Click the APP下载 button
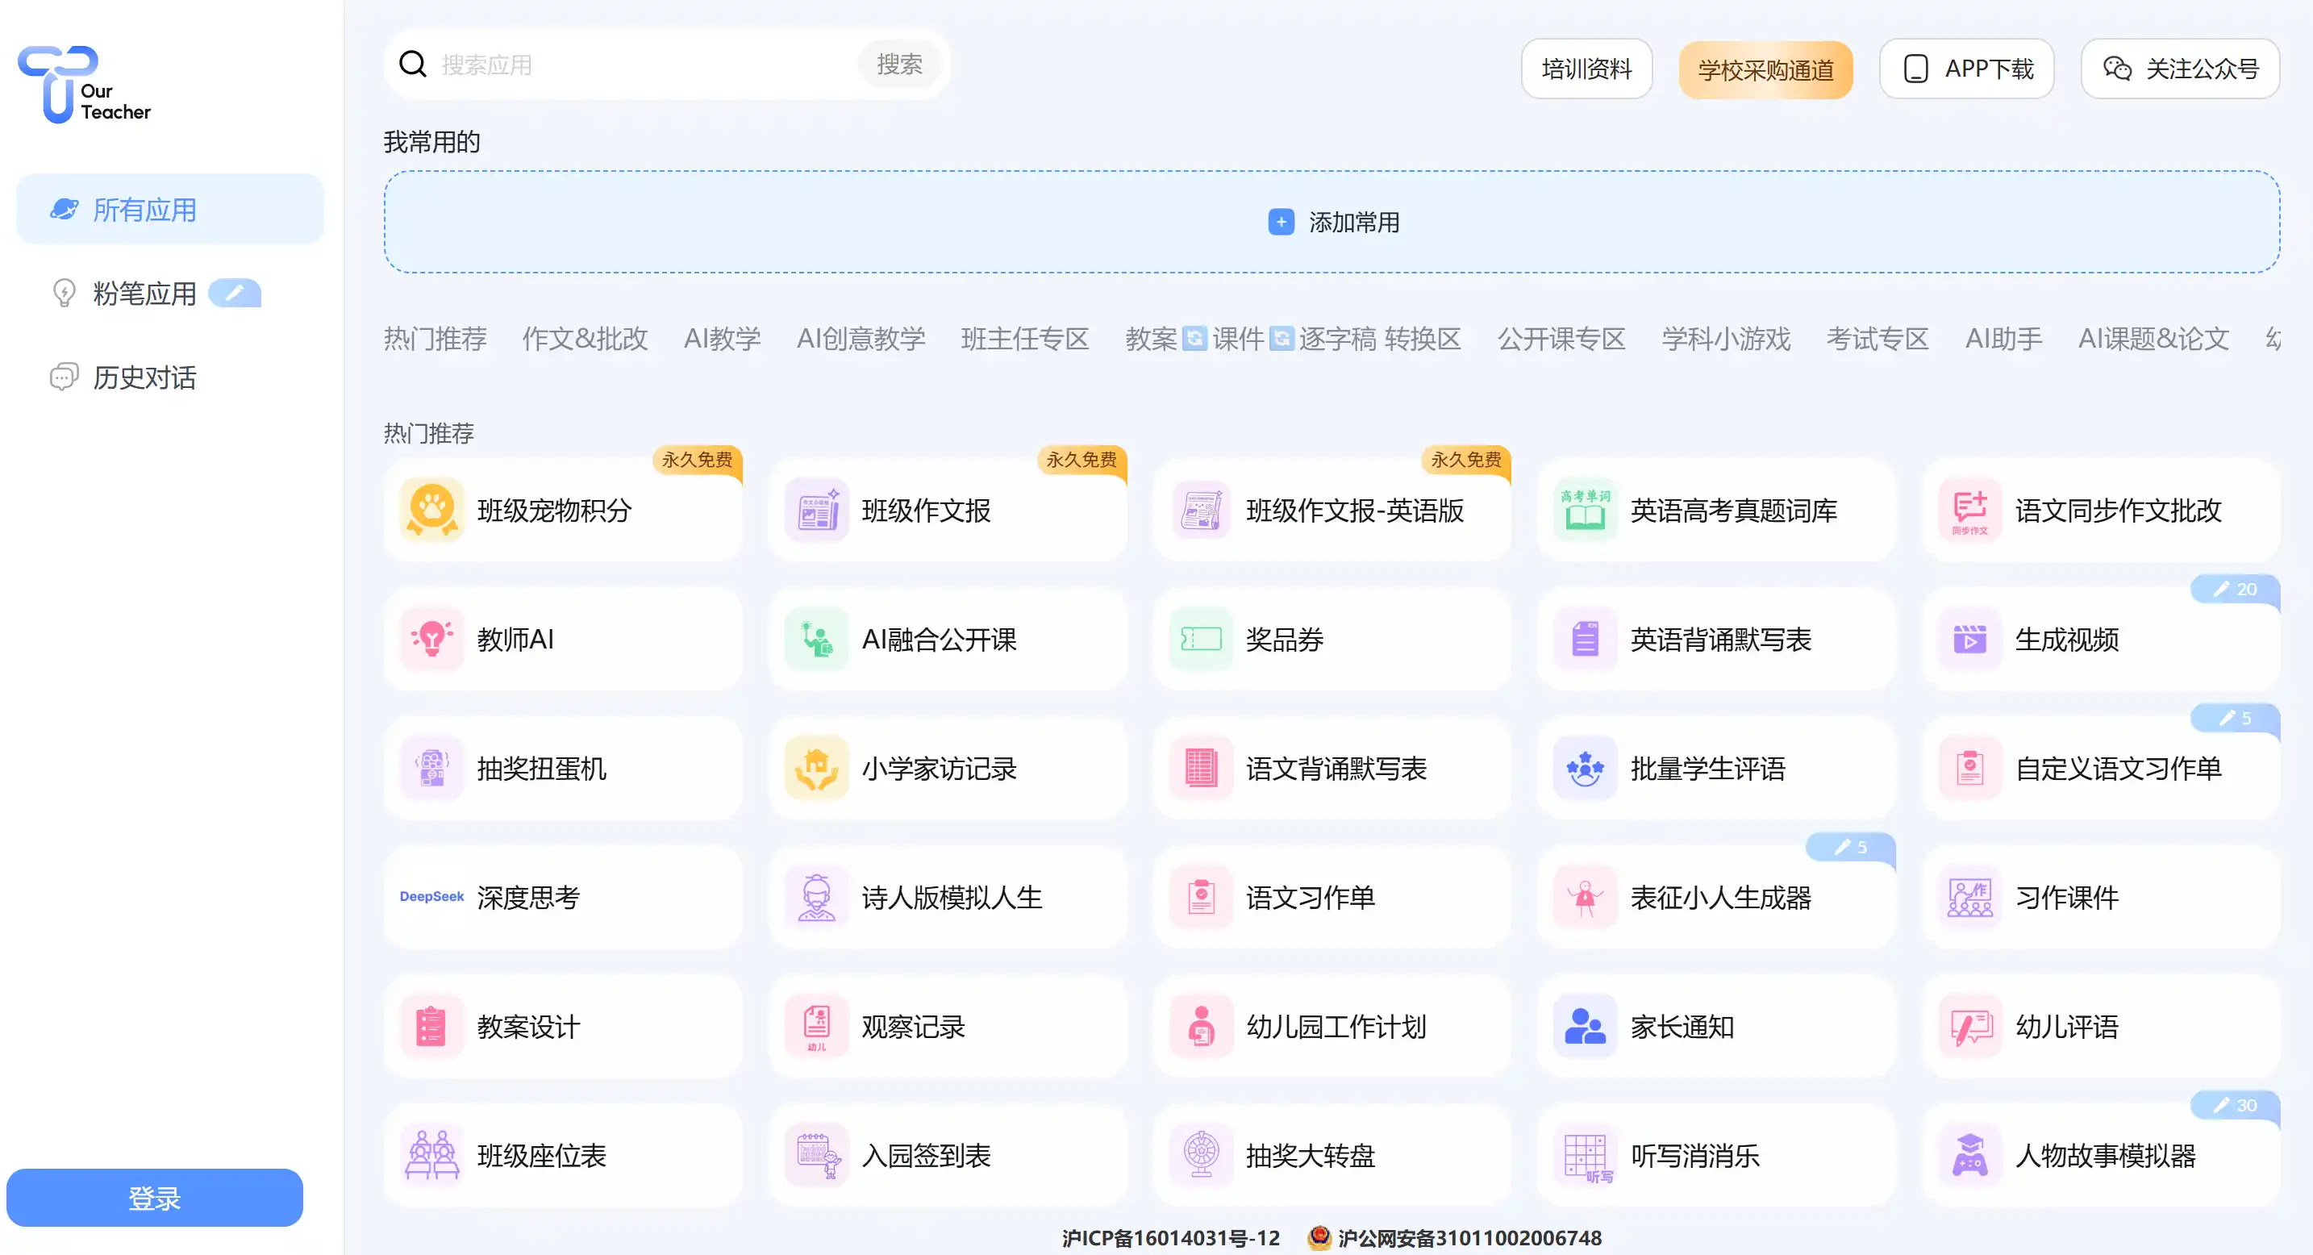The height and width of the screenshot is (1255, 2313). point(1965,69)
